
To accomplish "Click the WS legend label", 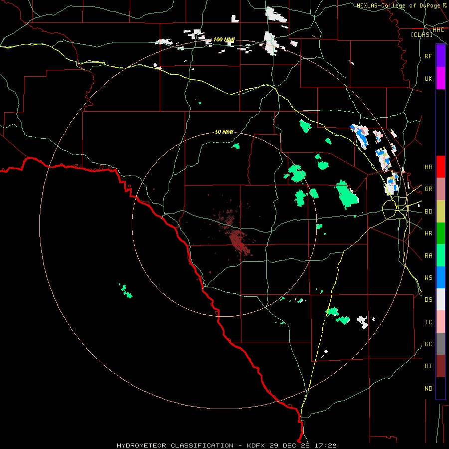I will pyautogui.click(x=428, y=277).
